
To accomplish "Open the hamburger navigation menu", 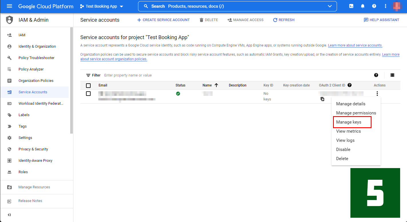I will click(x=9, y=6).
